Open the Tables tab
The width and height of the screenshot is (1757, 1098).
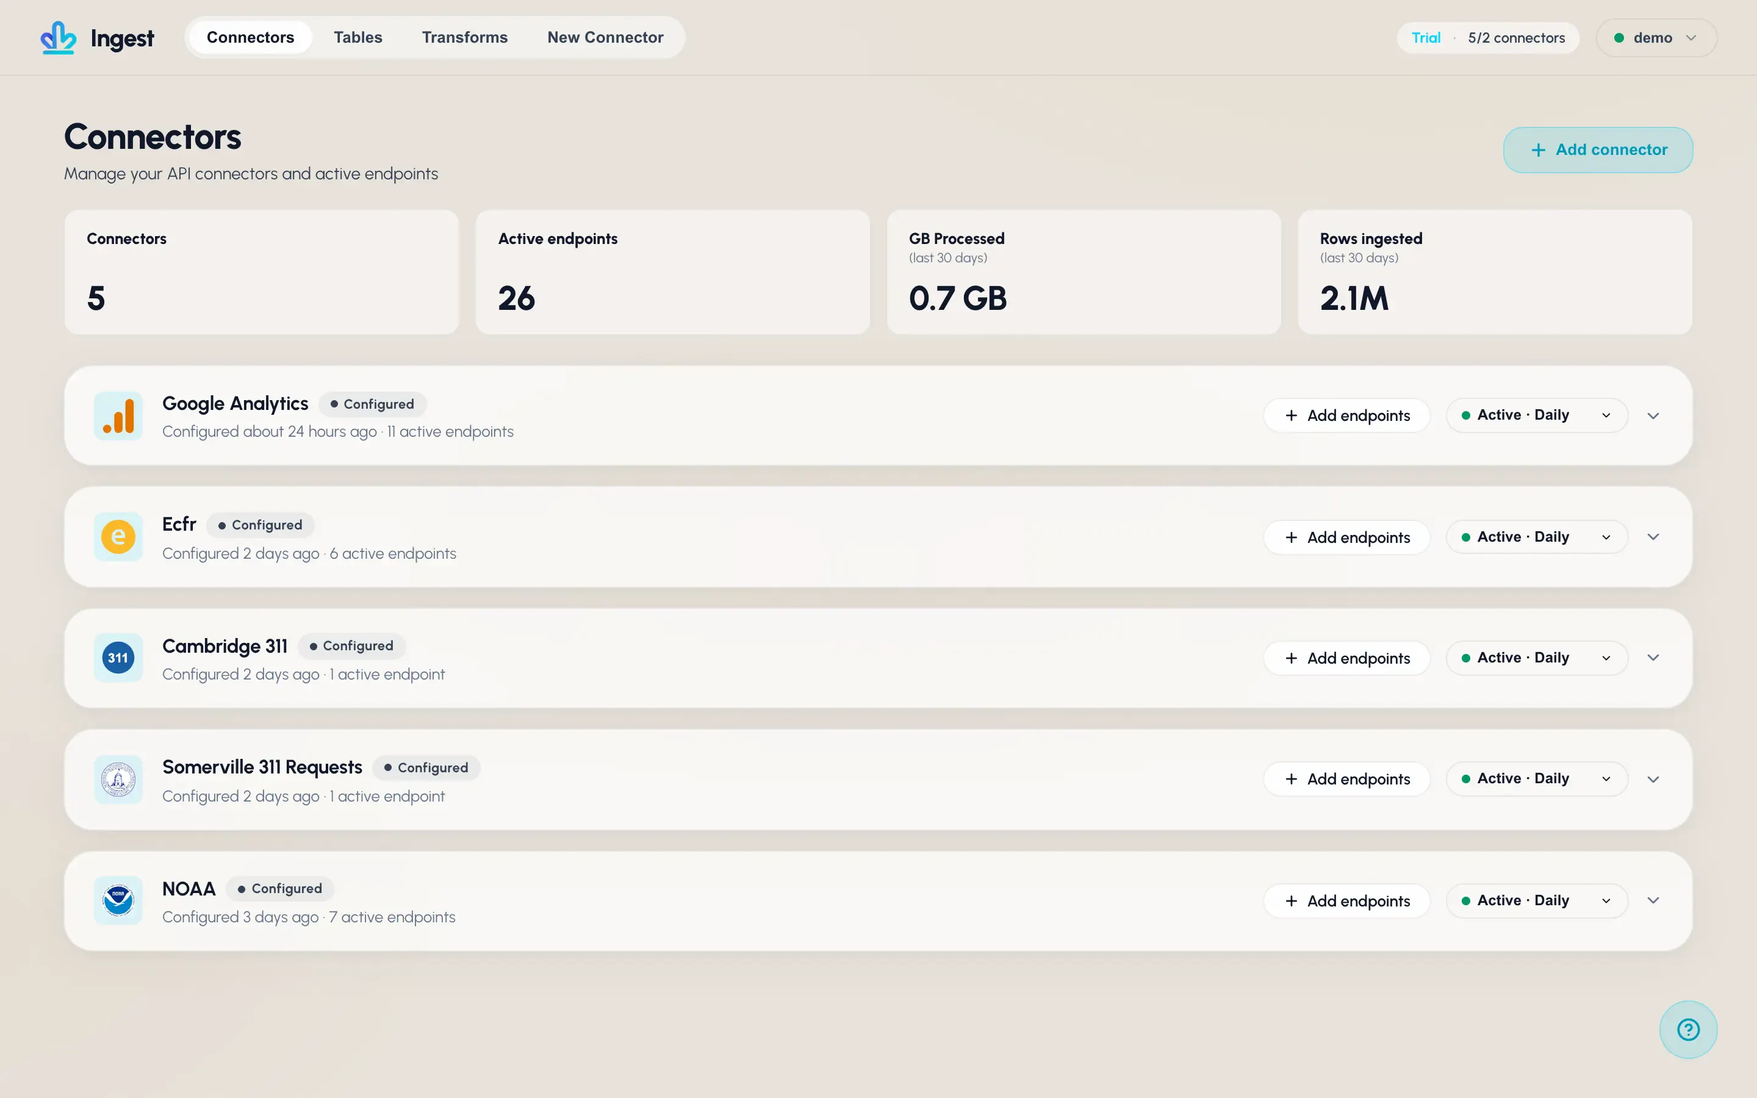tap(358, 38)
